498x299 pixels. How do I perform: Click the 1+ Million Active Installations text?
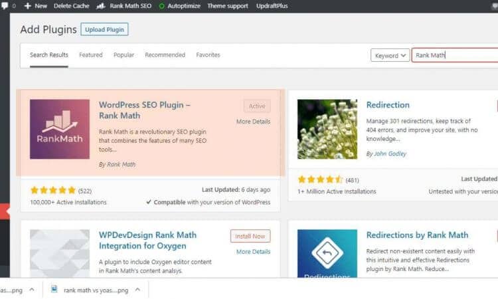(x=337, y=191)
